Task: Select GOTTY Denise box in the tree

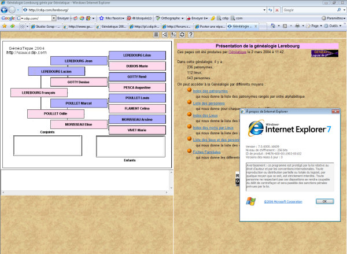Action: (x=79, y=82)
